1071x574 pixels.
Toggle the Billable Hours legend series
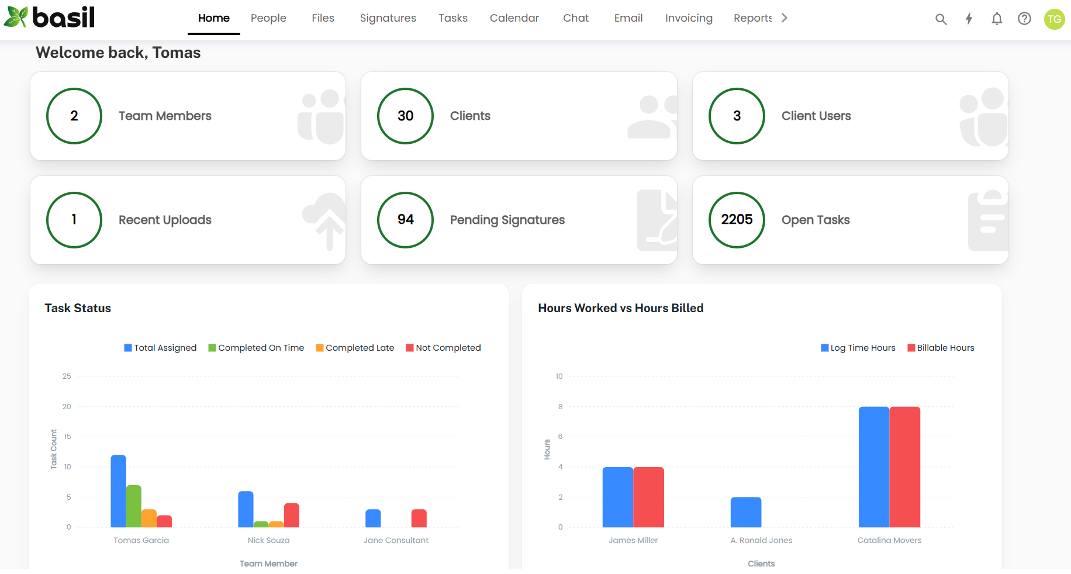point(941,348)
